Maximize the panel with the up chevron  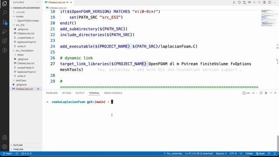pyautogui.click(x=271, y=93)
